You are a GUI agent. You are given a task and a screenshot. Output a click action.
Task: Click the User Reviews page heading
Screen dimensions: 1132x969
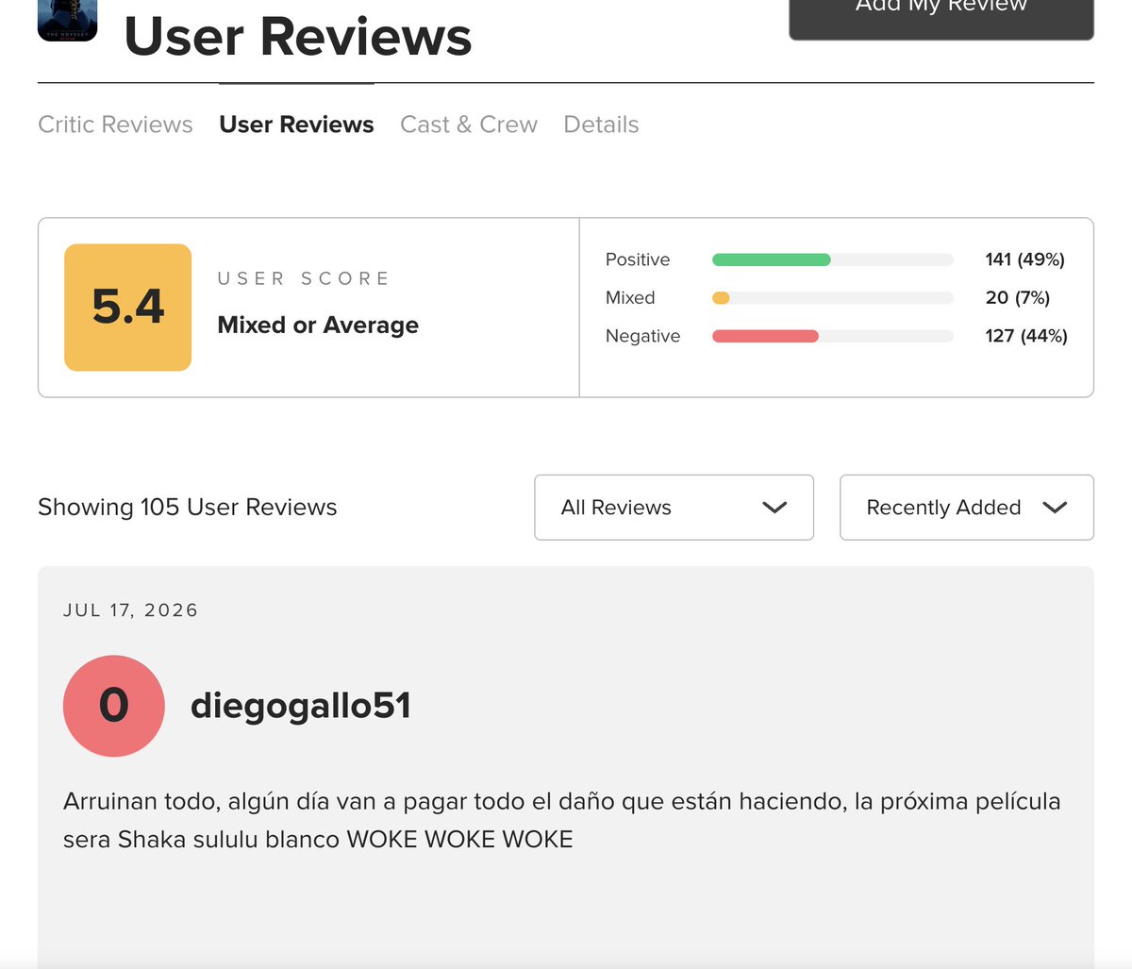[298, 37]
